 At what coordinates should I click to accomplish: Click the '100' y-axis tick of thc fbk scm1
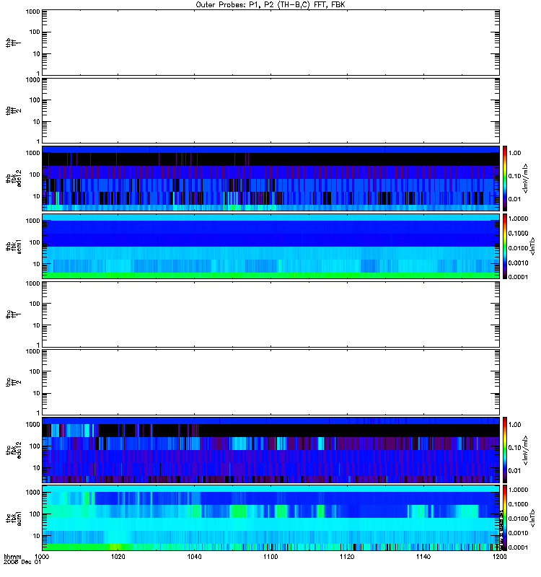coord(35,514)
